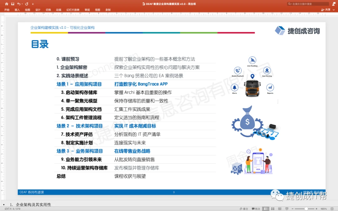Screen dimensions: 338x211
Task: Switch to the 绘图 ribbon tab
Action: 28,10
